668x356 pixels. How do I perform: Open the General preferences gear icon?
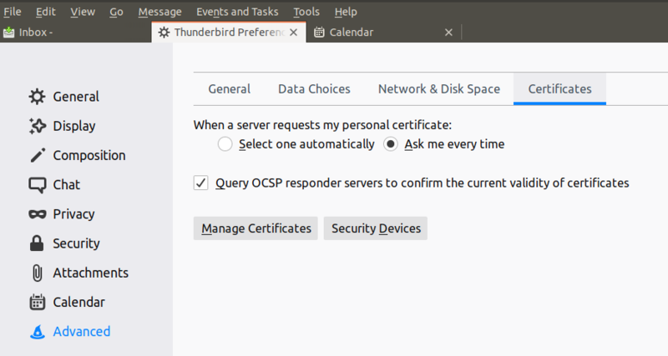point(37,97)
